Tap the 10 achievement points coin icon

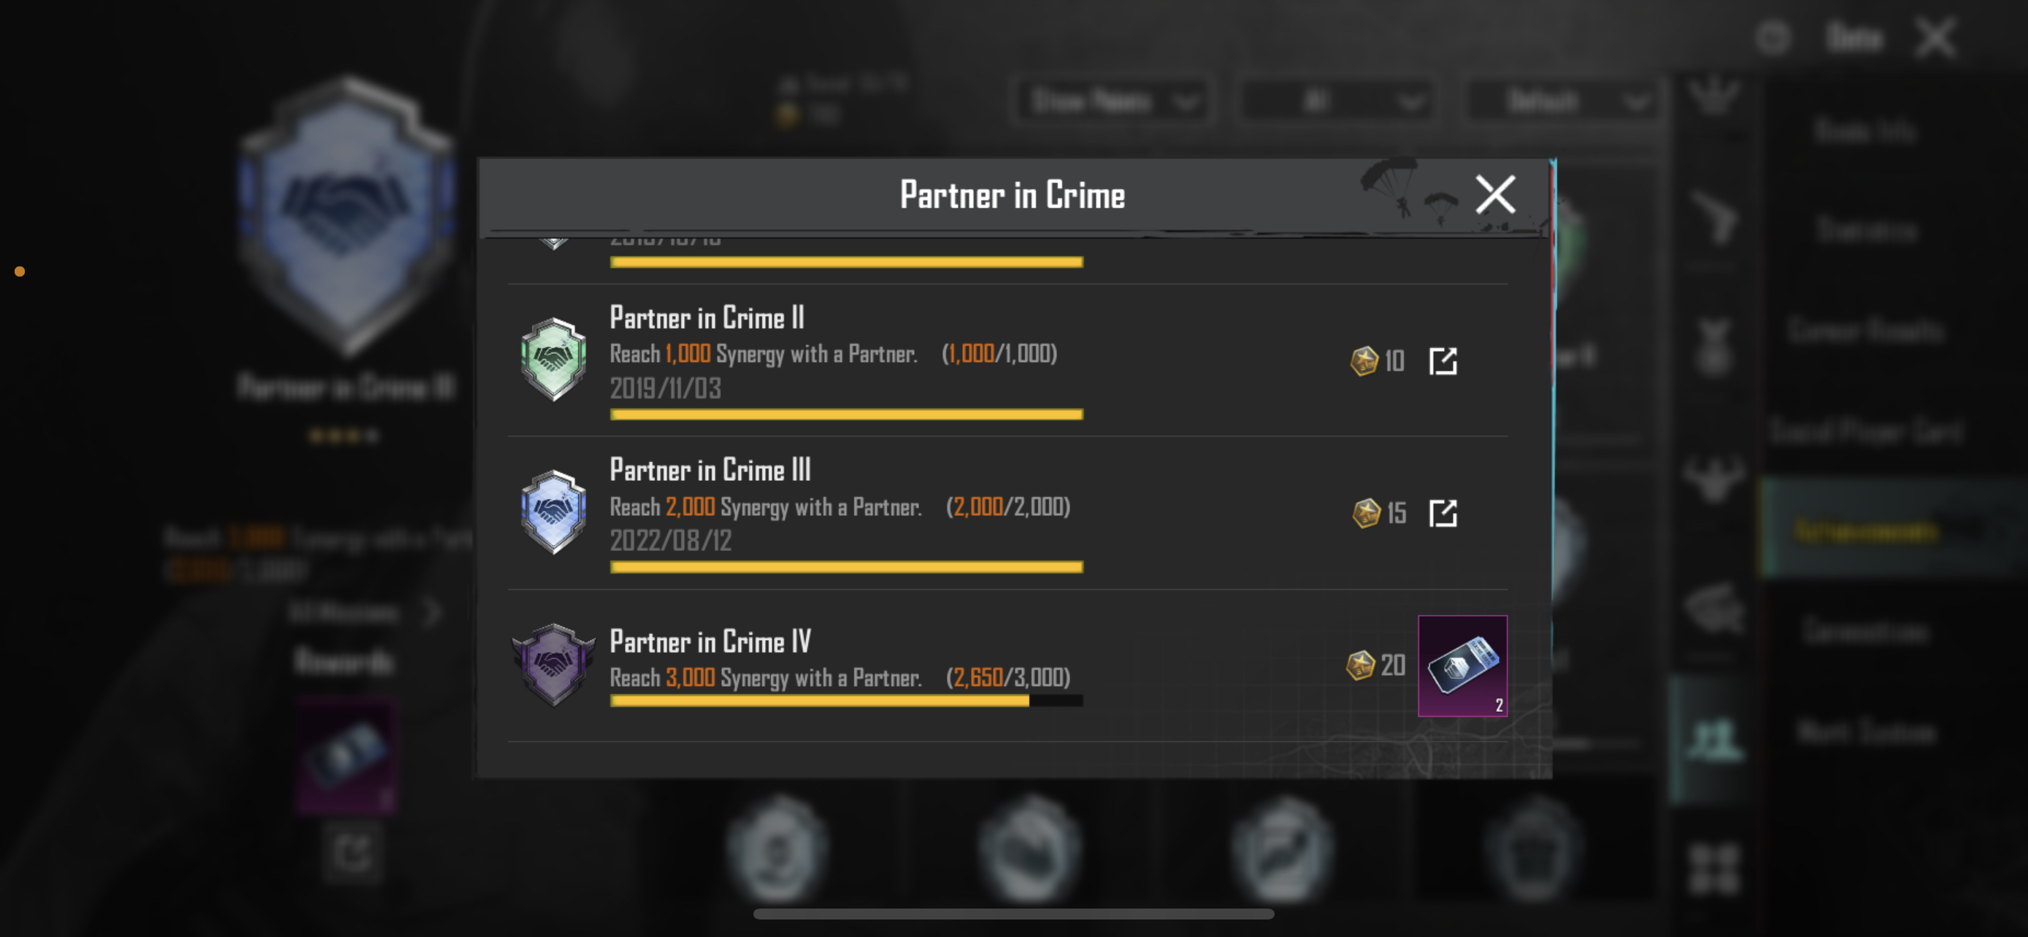click(x=1364, y=361)
